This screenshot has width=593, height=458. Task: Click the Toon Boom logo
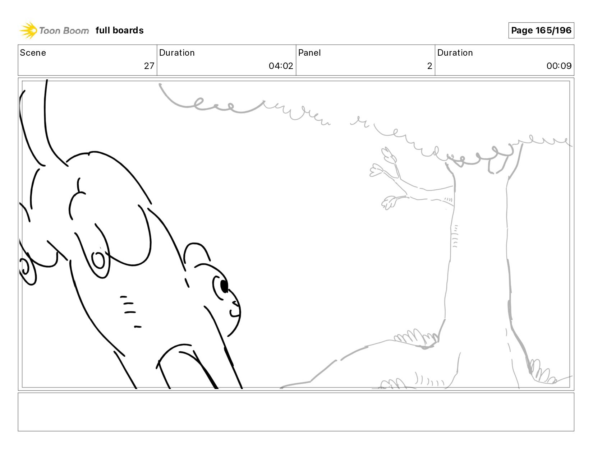(54, 30)
